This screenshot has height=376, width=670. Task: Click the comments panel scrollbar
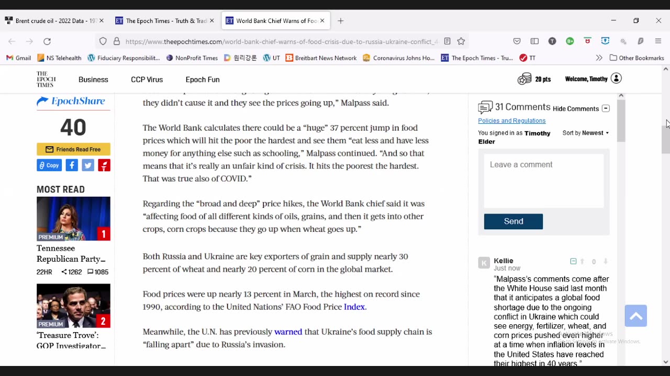pyautogui.click(x=621, y=121)
